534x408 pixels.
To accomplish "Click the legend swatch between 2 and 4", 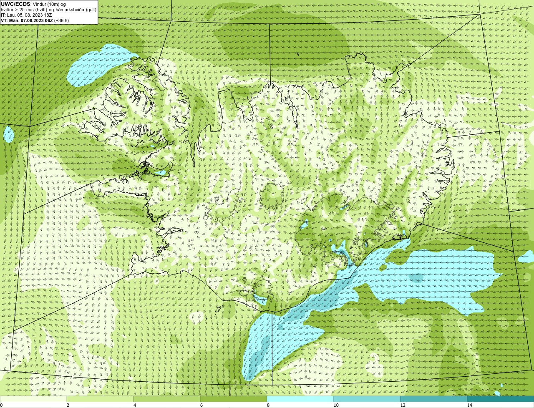I will click(100, 399).
